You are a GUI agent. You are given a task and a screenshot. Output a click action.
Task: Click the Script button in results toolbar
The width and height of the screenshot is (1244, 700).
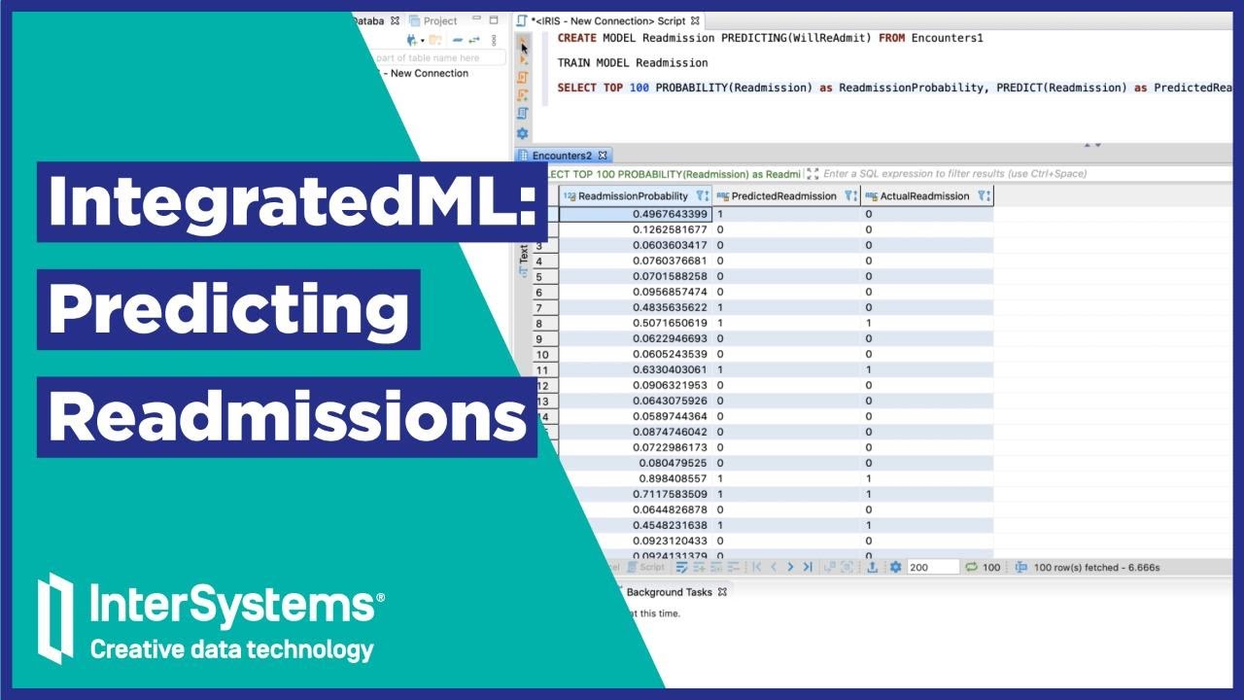[646, 567]
